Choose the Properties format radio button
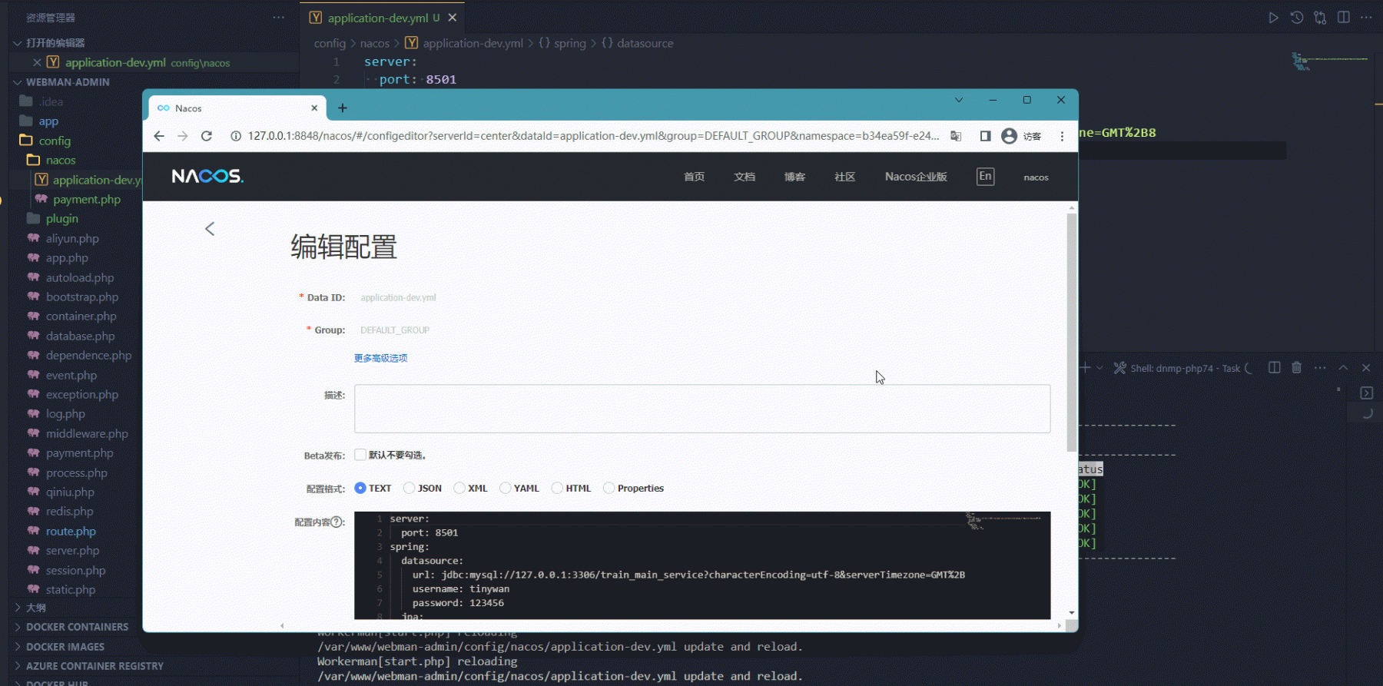This screenshot has width=1383, height=686. [x=609, y=489]
